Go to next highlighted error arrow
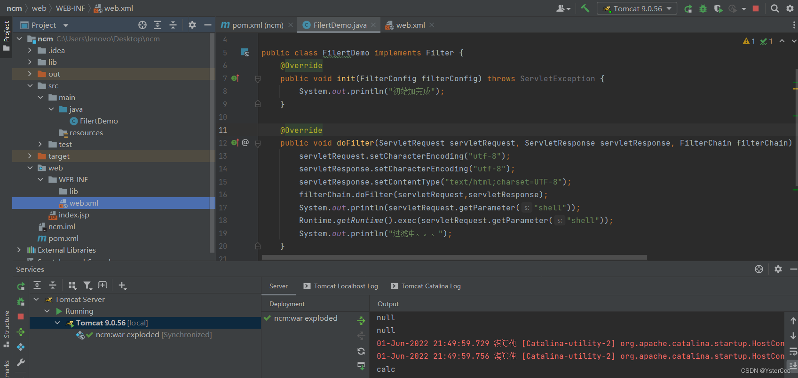798x378 pixels. pos(794,41)
